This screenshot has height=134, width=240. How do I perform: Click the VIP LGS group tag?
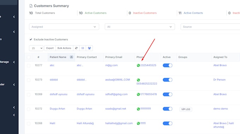(x=186, y=109)
